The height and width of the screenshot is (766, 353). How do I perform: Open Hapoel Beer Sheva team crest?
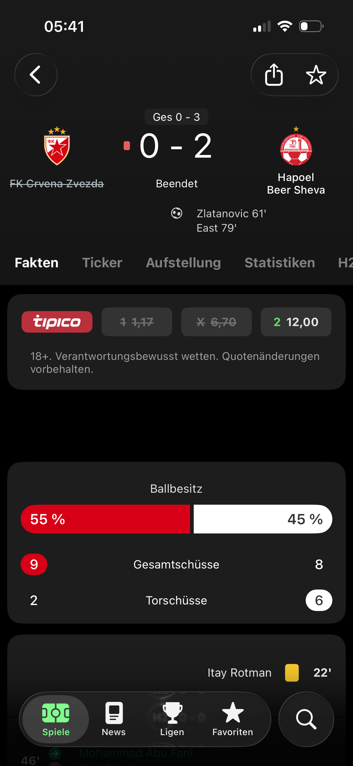click(x=296, y=146)
